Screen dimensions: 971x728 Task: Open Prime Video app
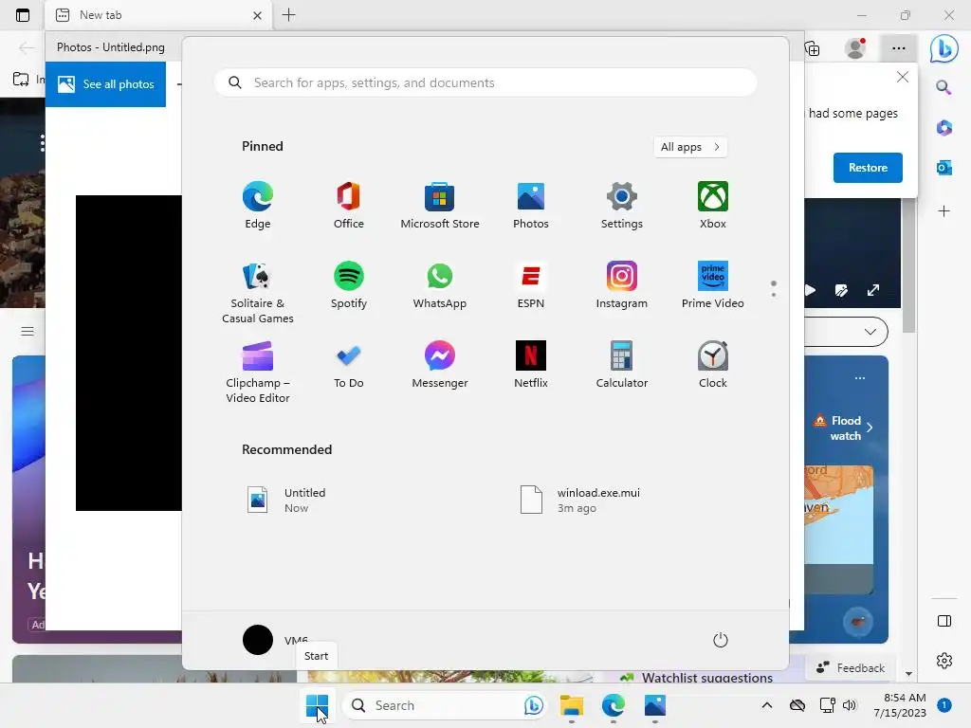tap(713, 285)
